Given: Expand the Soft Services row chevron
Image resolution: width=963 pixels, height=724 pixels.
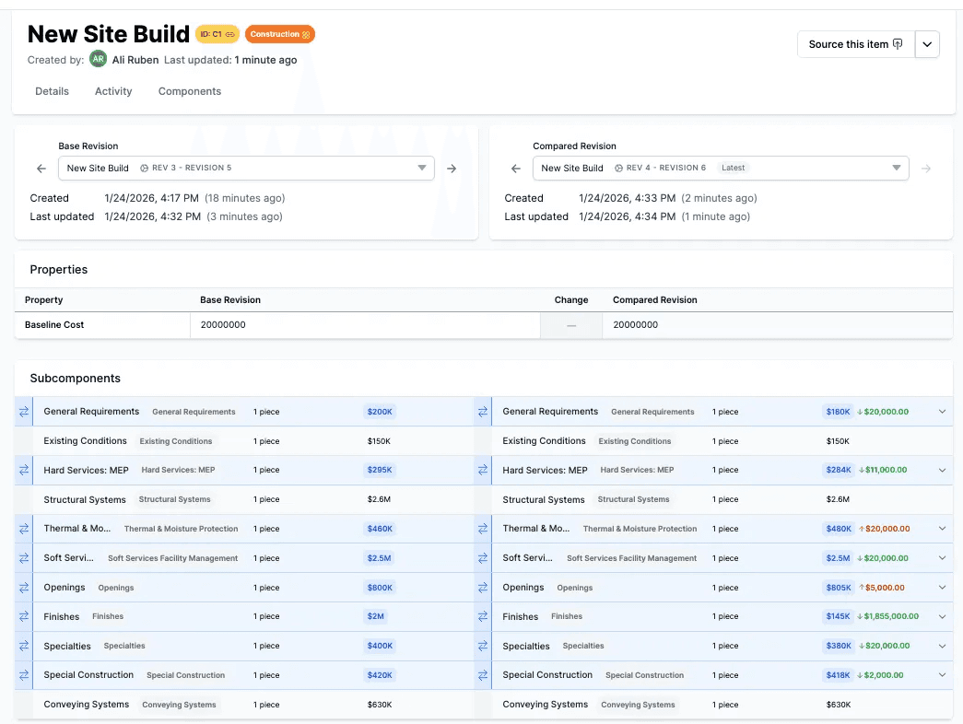Looking at the screenshot, I should click(942, 557).
